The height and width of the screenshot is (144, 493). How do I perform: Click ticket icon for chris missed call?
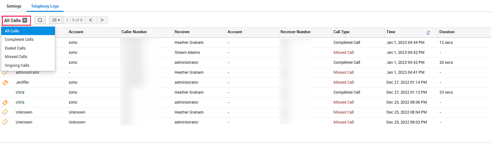pyautogui.click(x=5, y=102)
